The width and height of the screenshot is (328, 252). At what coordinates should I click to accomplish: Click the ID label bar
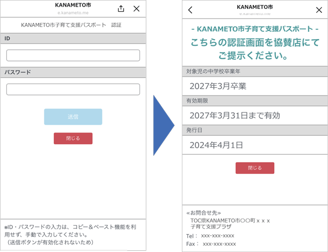73,39
